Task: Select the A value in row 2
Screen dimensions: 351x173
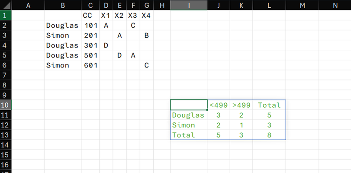Action: 106,25
